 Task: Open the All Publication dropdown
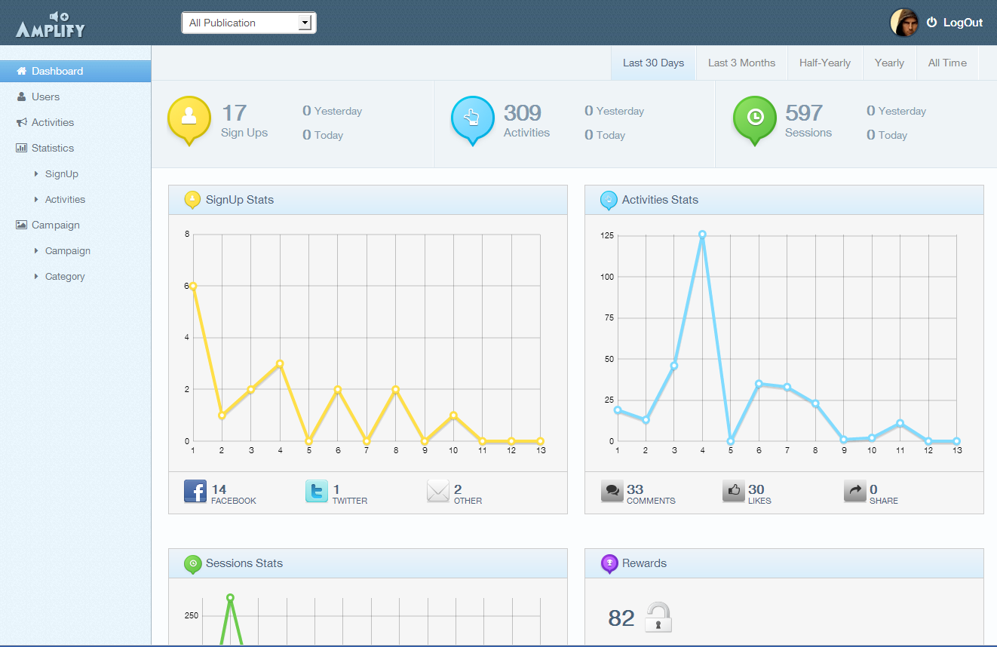tap(249, 23)
